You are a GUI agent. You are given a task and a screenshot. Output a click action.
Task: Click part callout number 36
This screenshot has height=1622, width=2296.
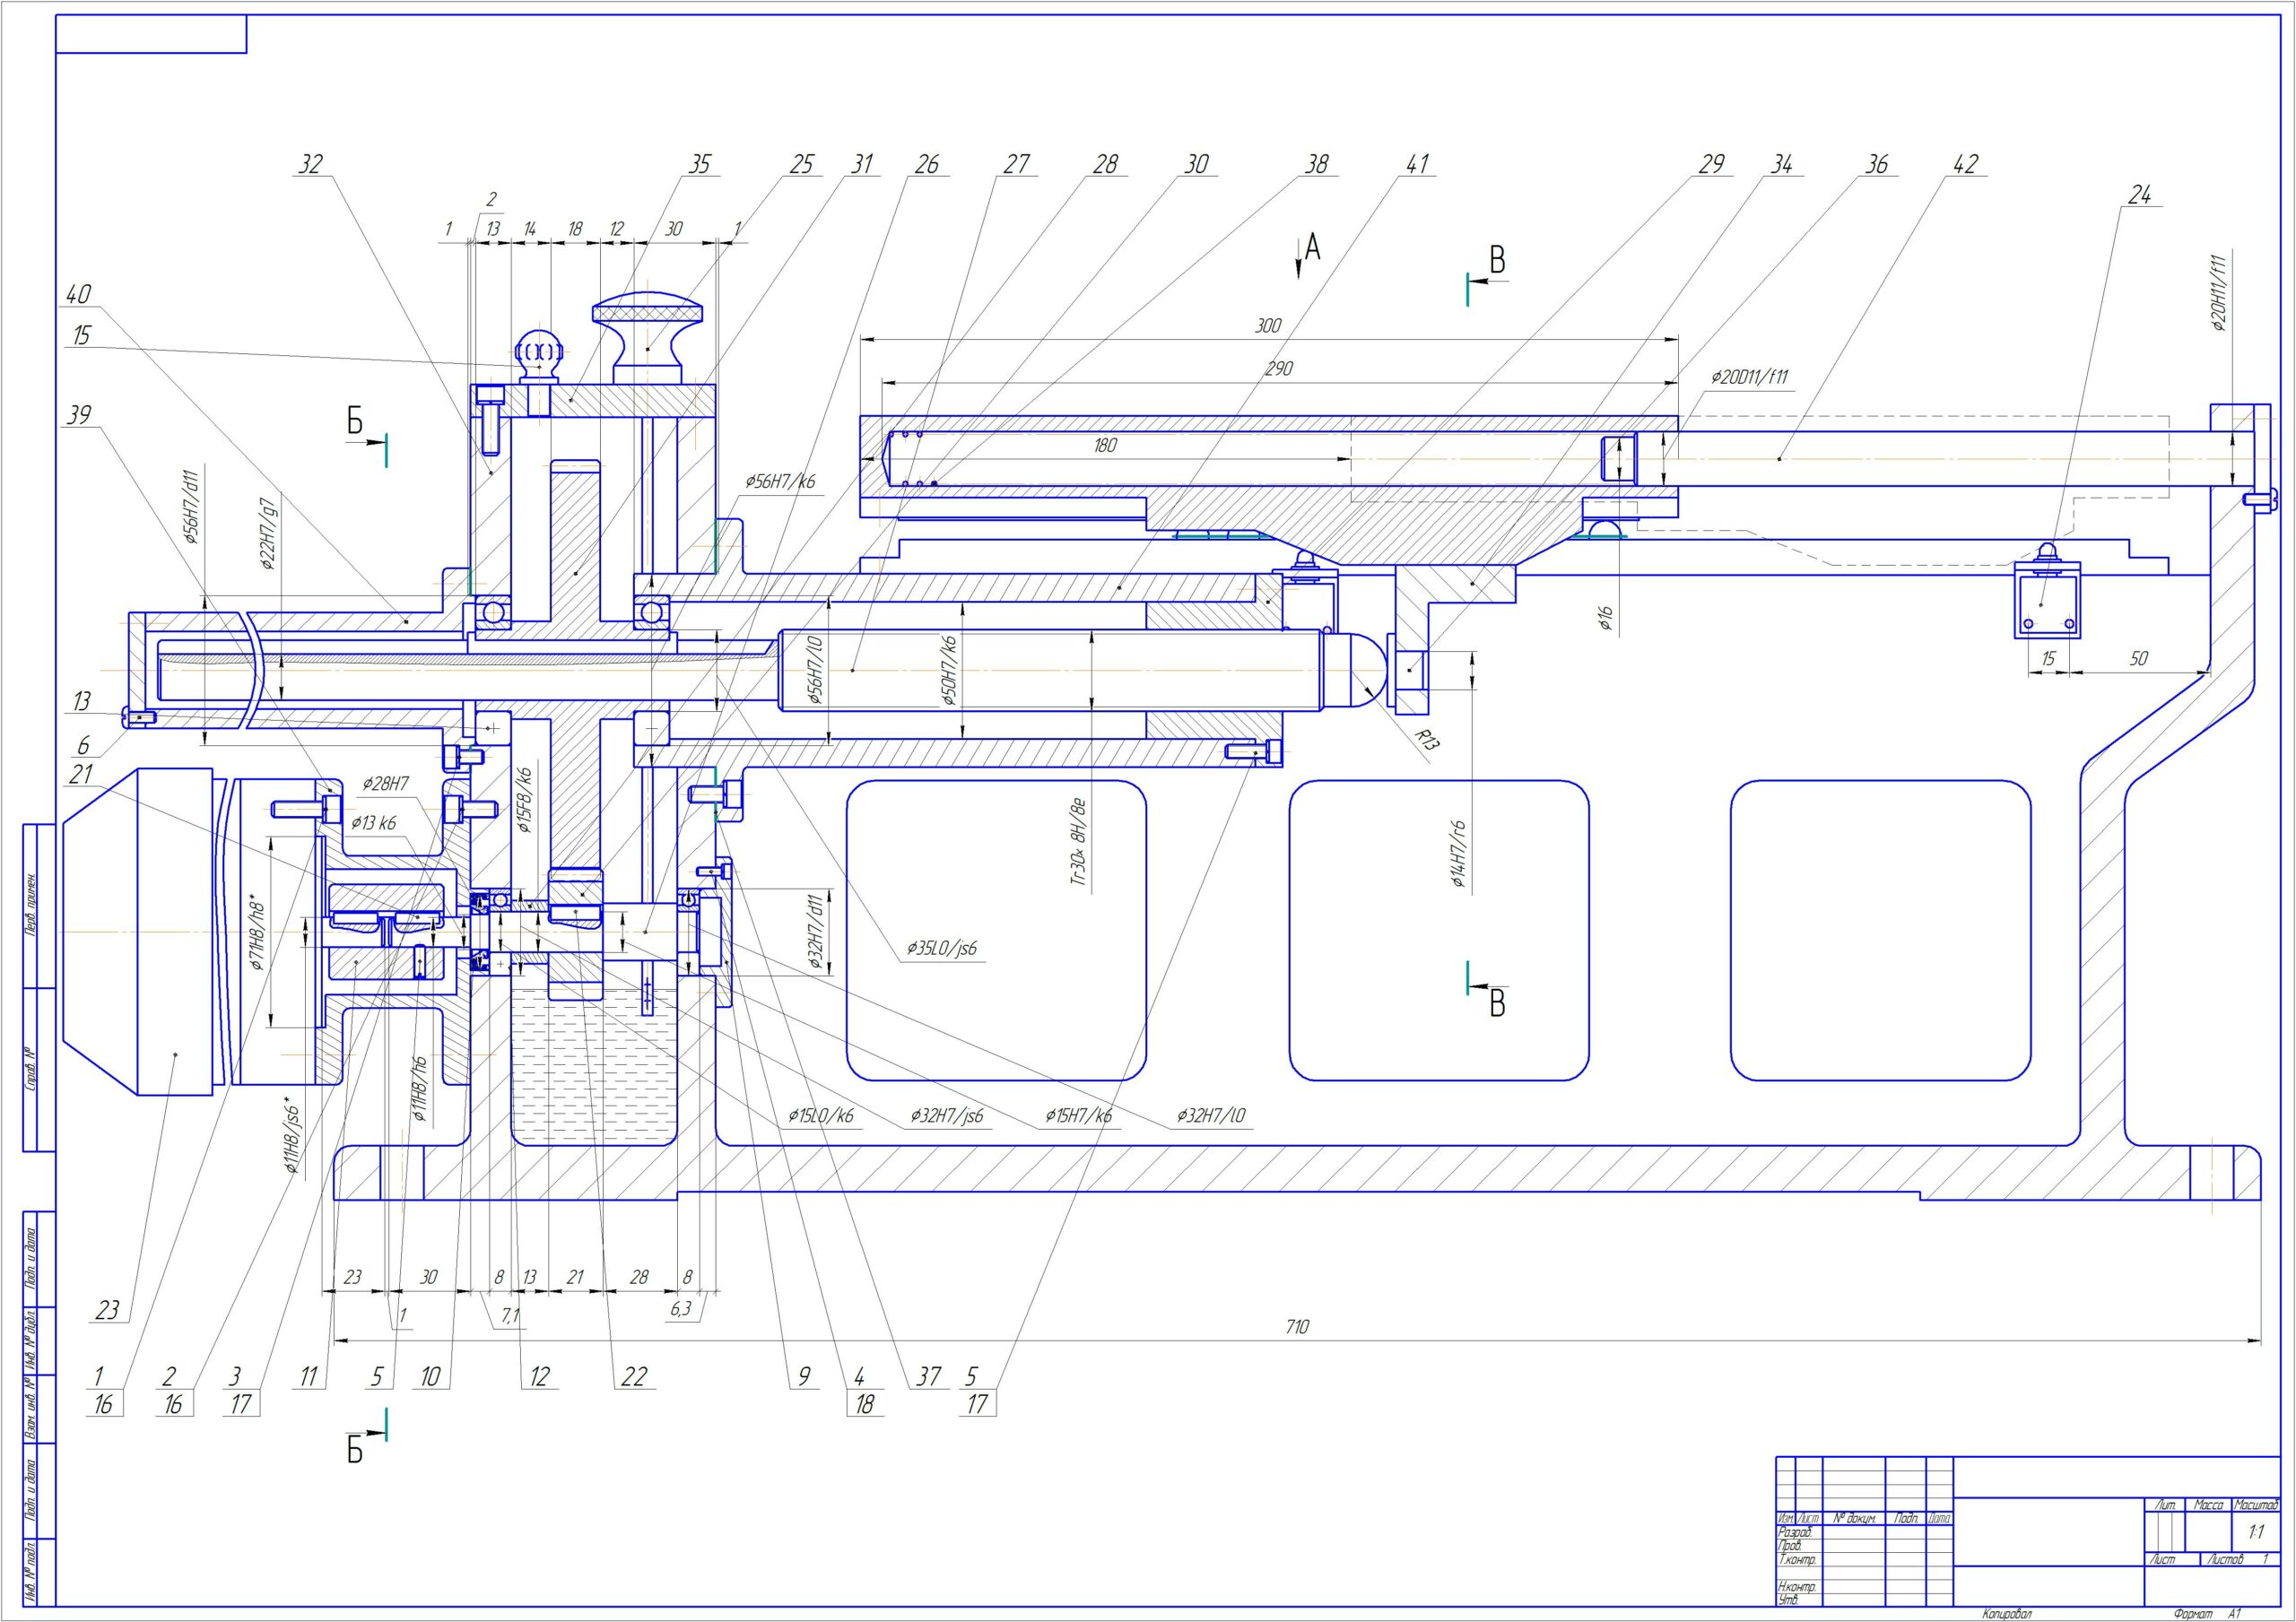click(1877, 164)
